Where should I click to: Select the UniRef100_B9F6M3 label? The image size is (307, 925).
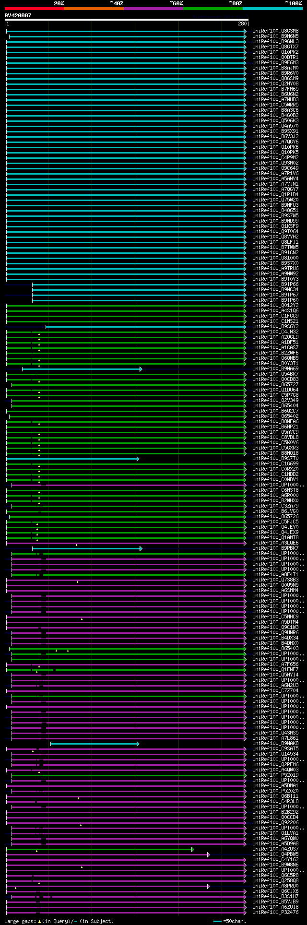click(275, 62)
